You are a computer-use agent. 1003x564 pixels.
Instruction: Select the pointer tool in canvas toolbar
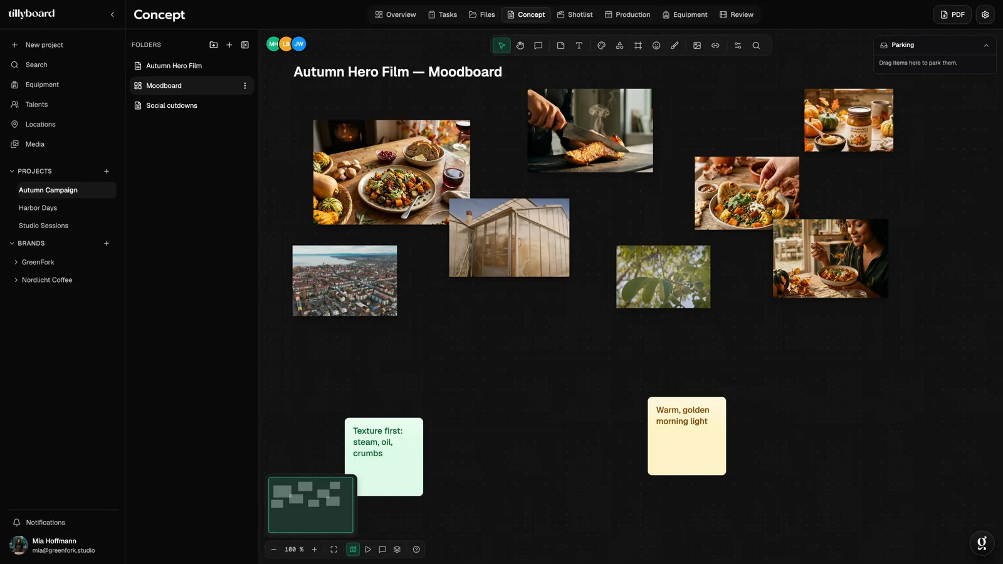pos(501,46)
